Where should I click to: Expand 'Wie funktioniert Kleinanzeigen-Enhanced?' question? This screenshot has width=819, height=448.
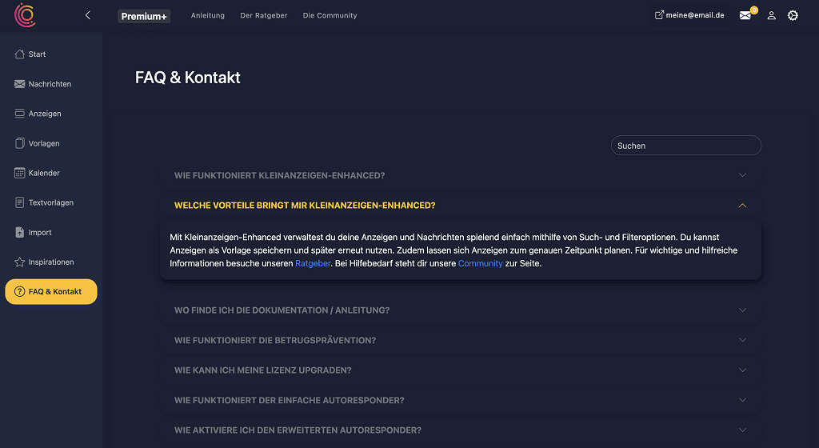(x=460, y=175)
